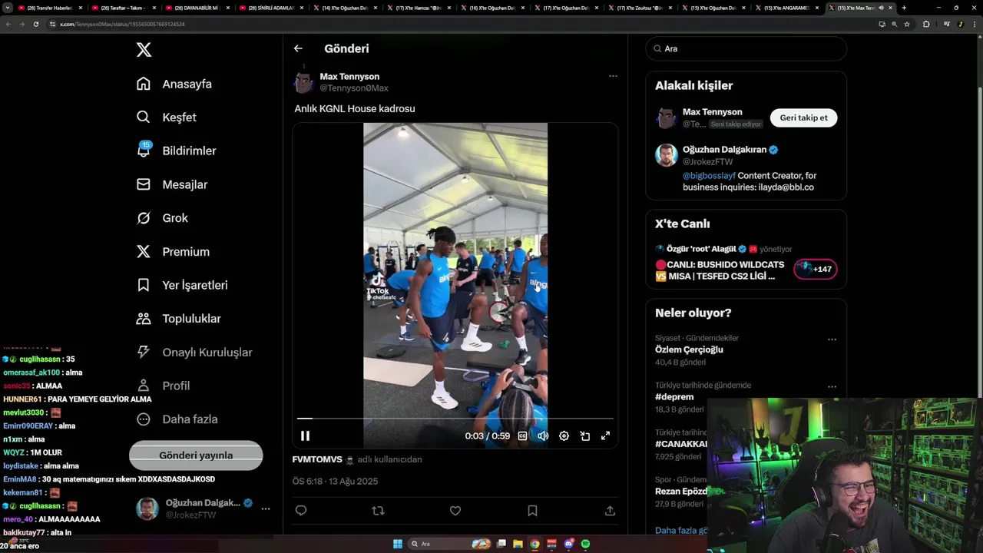Reload the page
The height and width of the screenshot is (553, 983).
pyautogui.click(x=35, y=24)
